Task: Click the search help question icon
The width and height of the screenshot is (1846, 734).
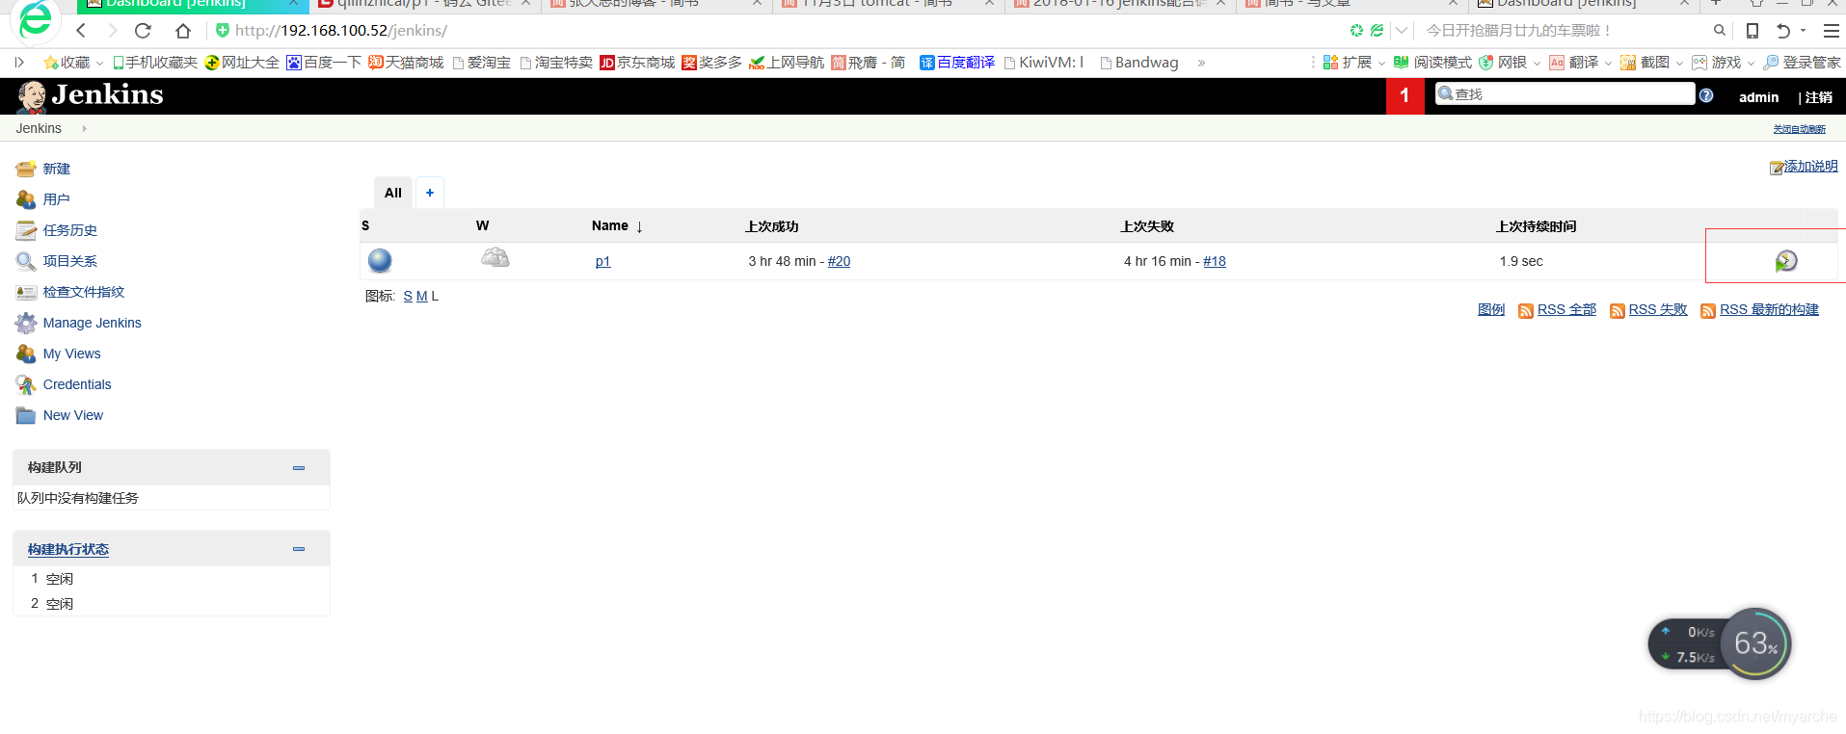Action: [1706, 95]
